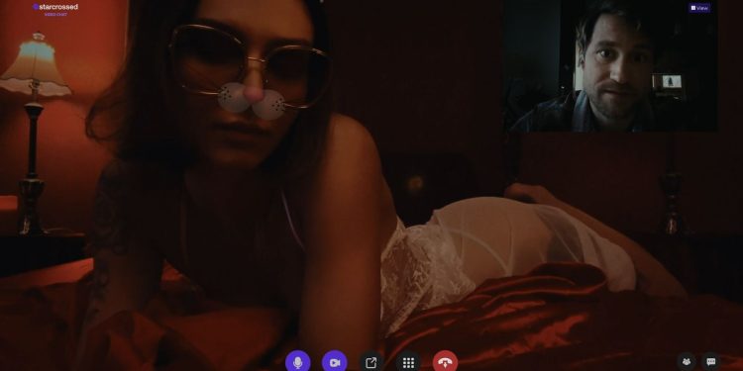
Task: Open the share screen icon
Action: [371, 362]
